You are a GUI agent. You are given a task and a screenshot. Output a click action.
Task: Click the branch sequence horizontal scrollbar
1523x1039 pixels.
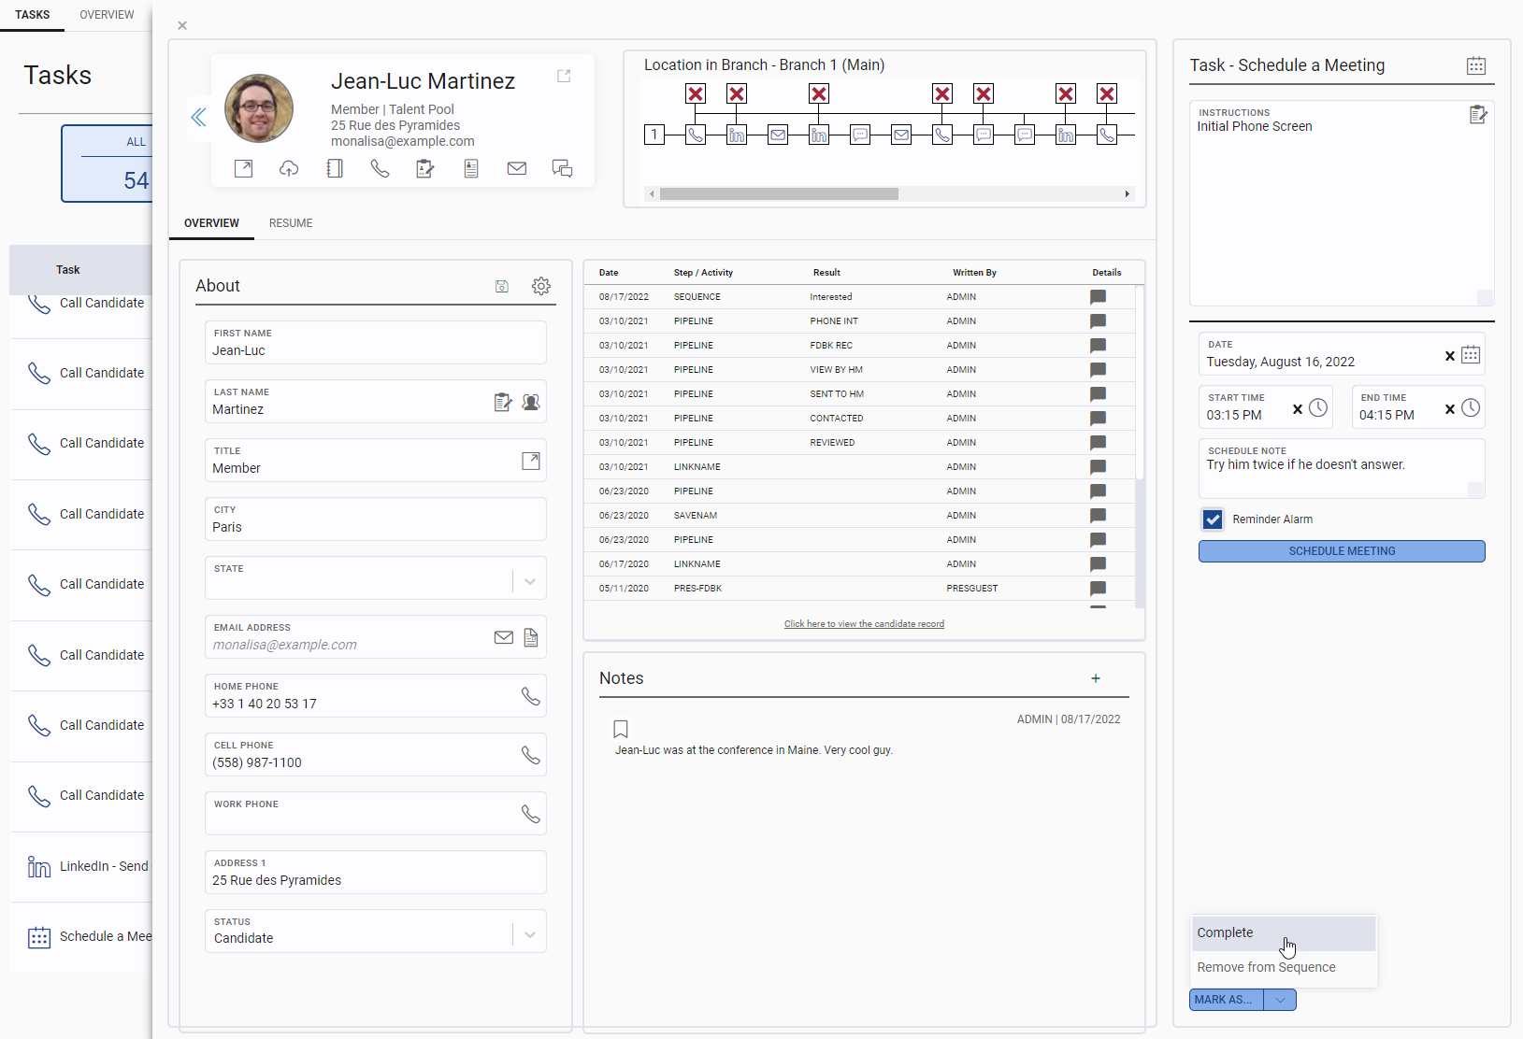[779, 194]
